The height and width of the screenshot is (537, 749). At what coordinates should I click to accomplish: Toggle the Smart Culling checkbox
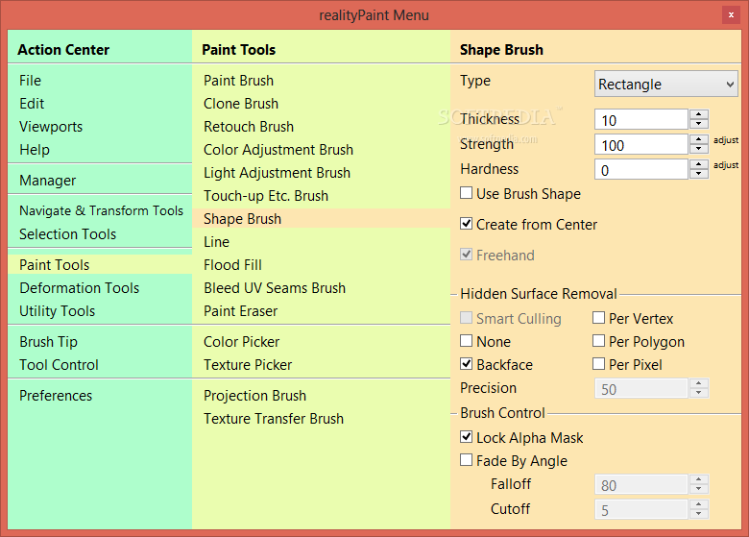coord(467,318)
